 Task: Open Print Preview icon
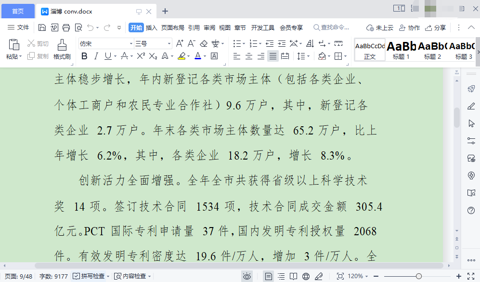pos(78,27)
